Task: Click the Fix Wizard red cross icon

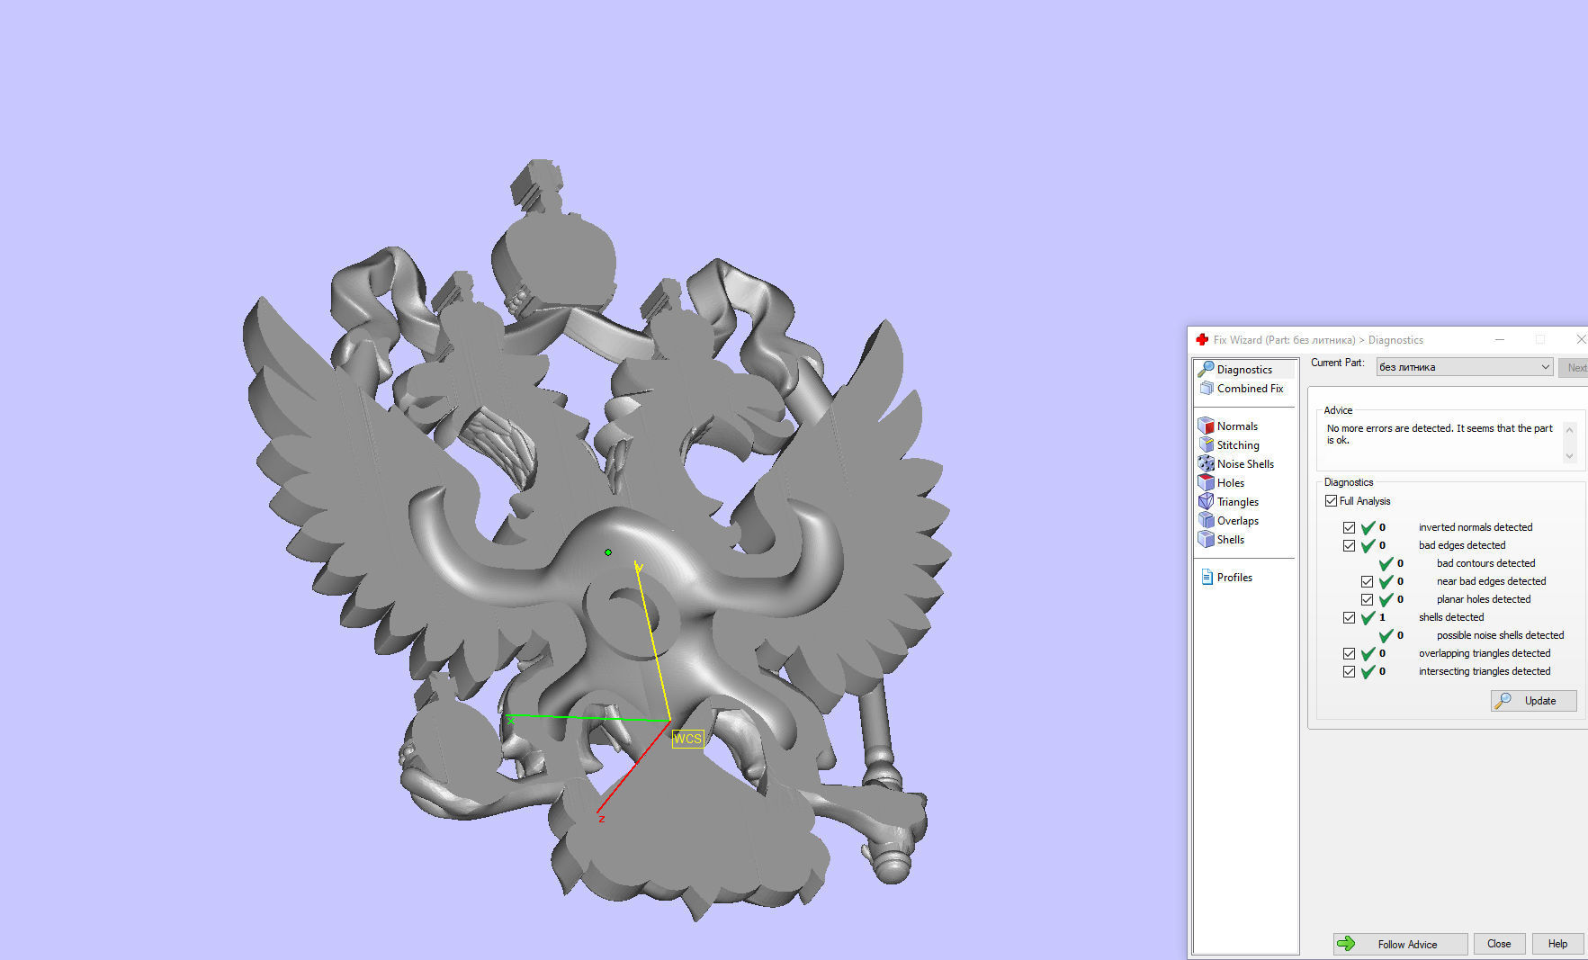Action: point(1202,339)
